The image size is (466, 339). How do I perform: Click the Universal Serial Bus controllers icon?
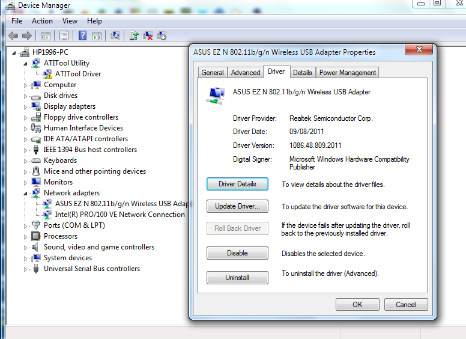coord(36,269)
